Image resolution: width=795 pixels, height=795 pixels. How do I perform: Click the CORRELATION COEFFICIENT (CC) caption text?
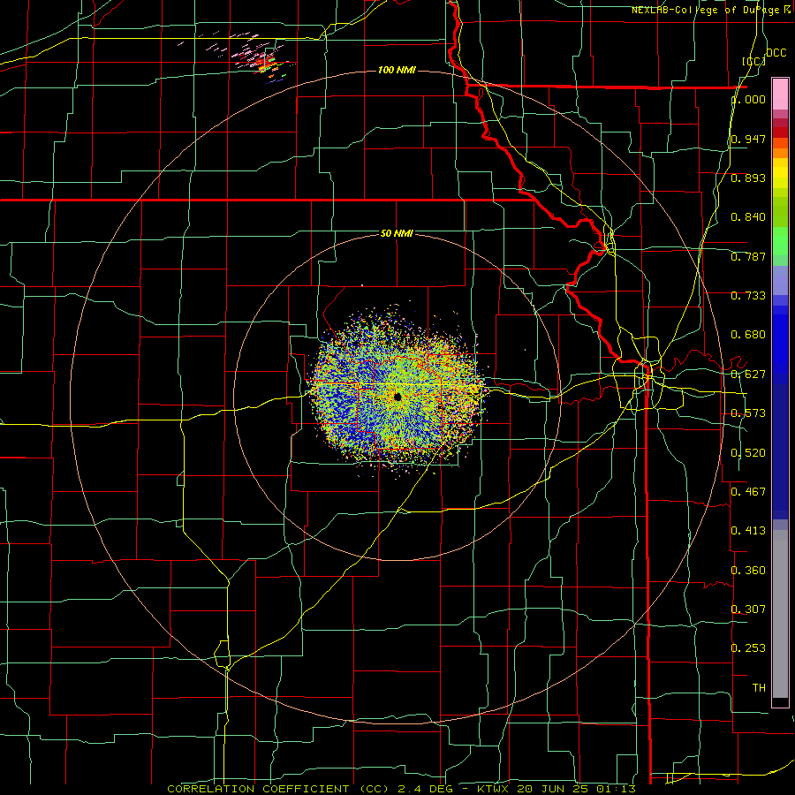(277, 789)
